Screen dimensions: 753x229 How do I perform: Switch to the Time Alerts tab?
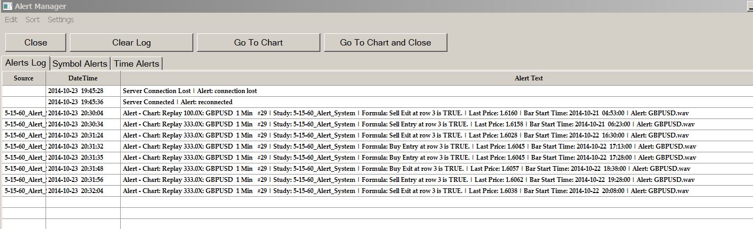pyautogui.click(x=136, y=63)
